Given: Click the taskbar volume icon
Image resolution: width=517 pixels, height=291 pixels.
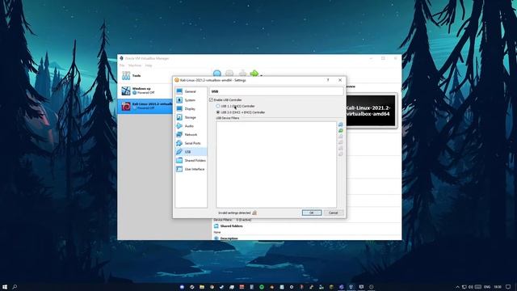Looking at the screenshot, I should point(471,287).
